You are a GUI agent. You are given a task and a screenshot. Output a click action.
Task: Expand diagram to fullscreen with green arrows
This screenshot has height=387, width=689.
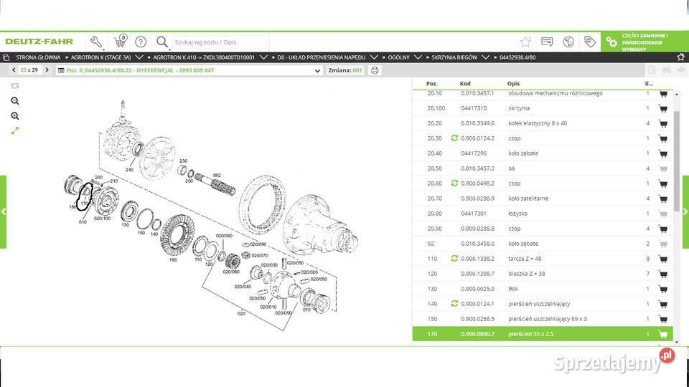click(15, 130)
